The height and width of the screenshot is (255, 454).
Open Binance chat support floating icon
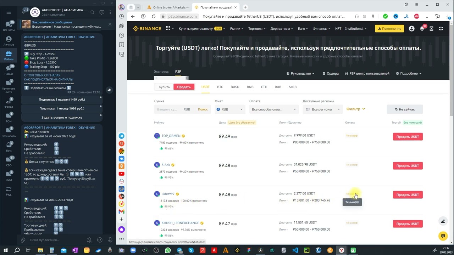(443, 236)
